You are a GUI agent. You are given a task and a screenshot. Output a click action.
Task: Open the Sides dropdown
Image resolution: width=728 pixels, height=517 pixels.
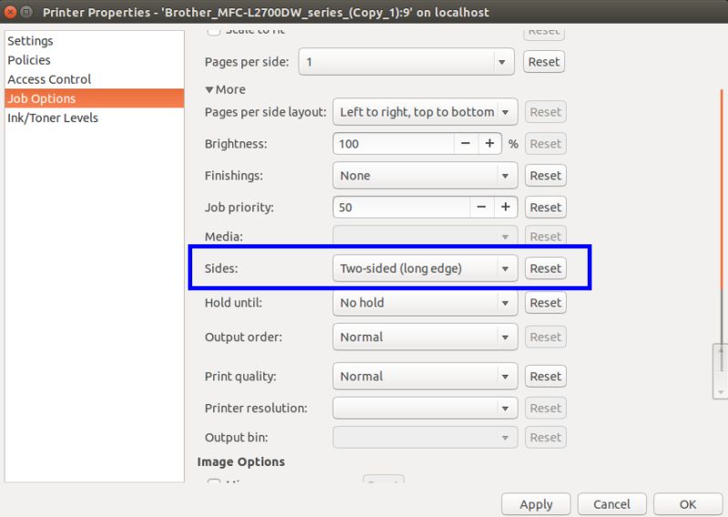click(x=425, y=268)
